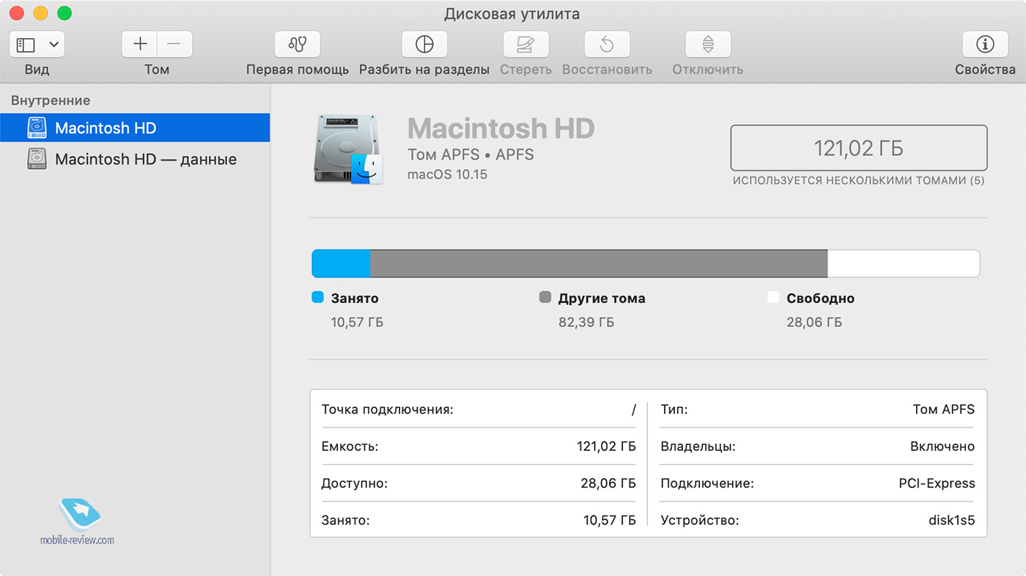Click the macOS 10.15 version text
1026x576 pixels.
(447, 174)
